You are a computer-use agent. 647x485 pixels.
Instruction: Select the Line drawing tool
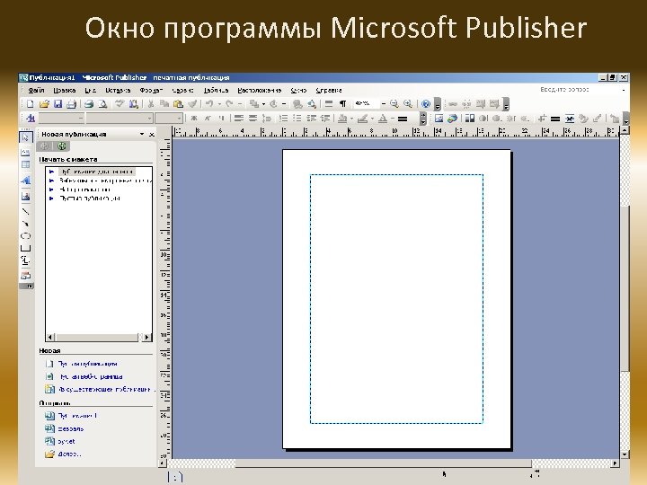point(25,211)
